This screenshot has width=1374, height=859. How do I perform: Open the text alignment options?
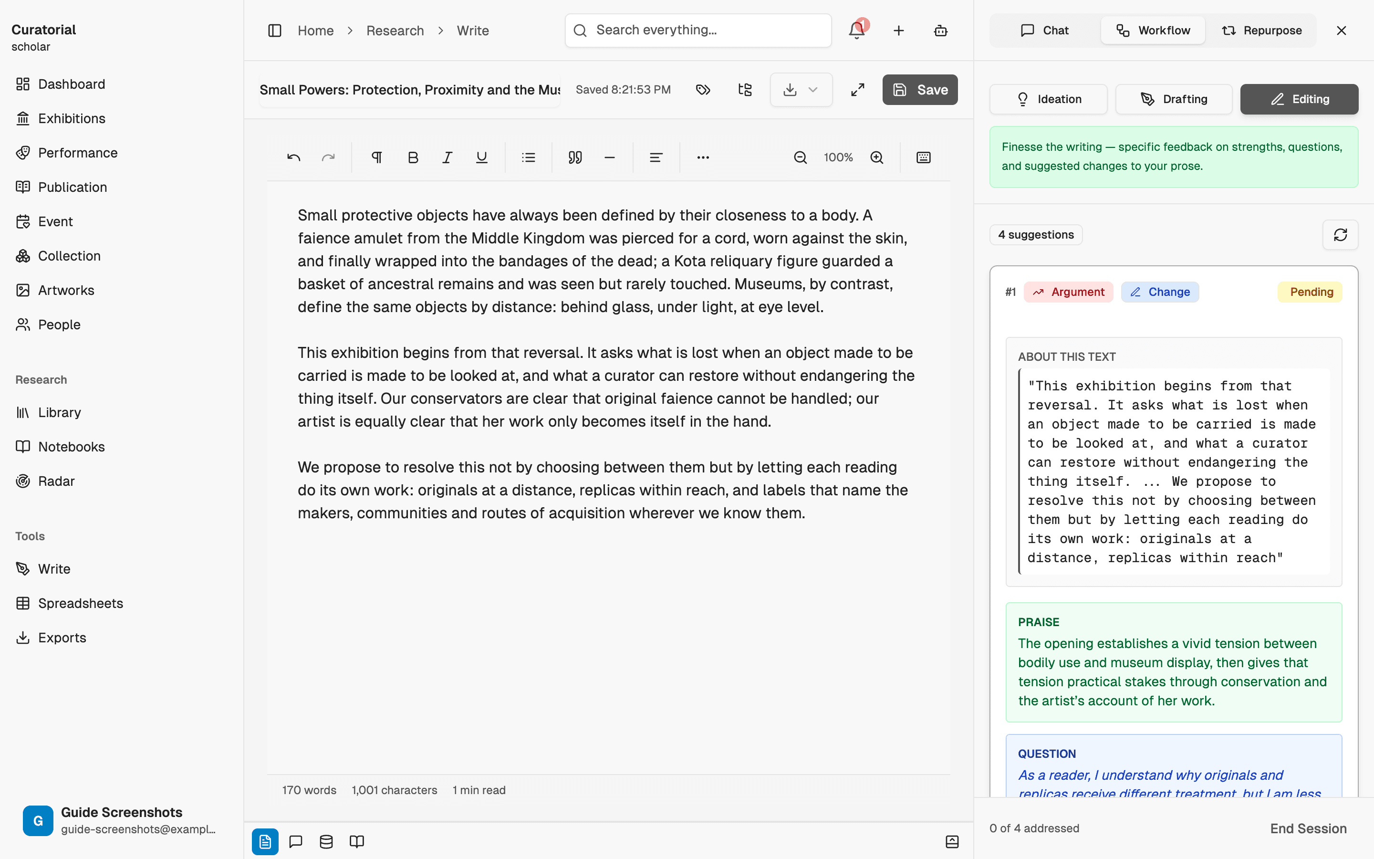point(656,157)
